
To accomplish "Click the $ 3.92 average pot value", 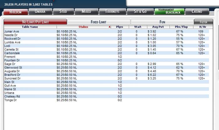I will [152, 31].
